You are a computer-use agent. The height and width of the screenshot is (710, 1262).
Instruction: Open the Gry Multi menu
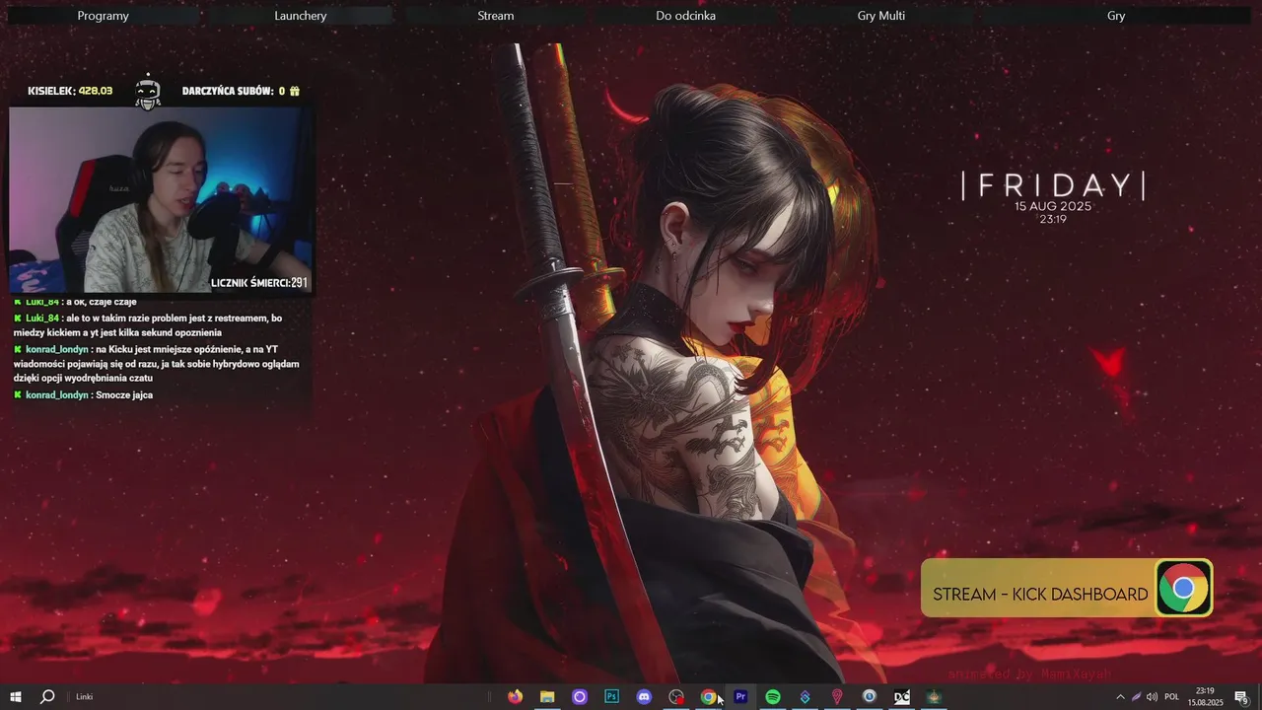point(880,16)
